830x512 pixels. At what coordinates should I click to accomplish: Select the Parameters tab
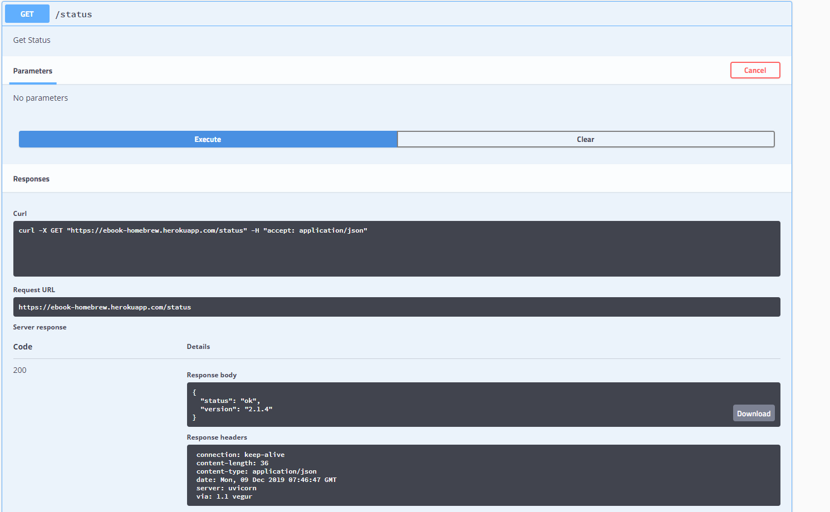(33, 71)
